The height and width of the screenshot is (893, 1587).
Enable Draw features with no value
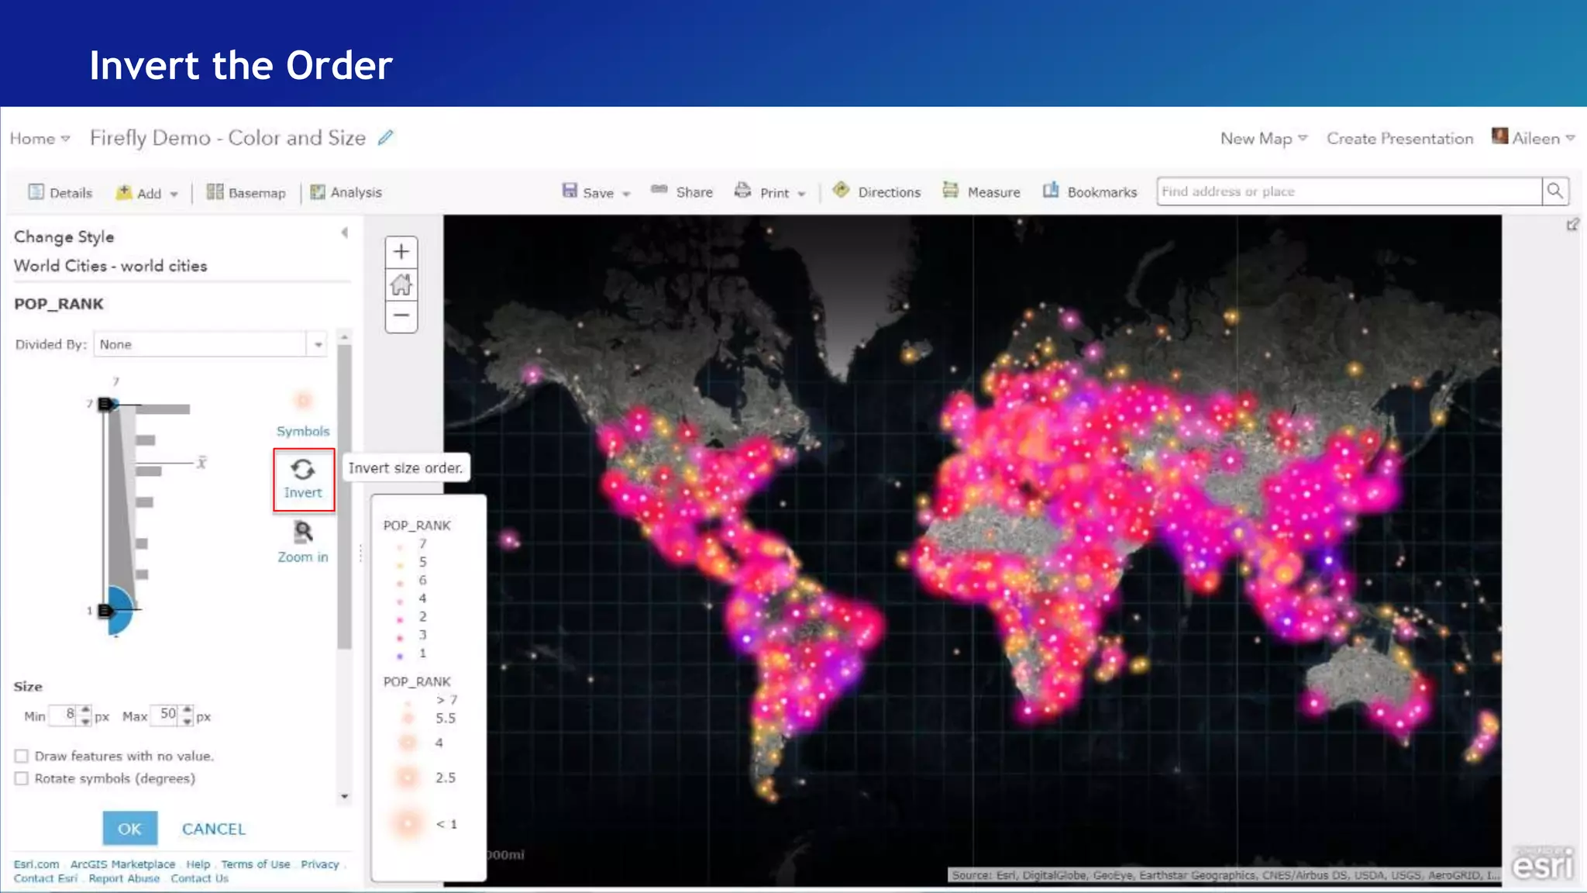pyautogui.click(x=22, y=756)
